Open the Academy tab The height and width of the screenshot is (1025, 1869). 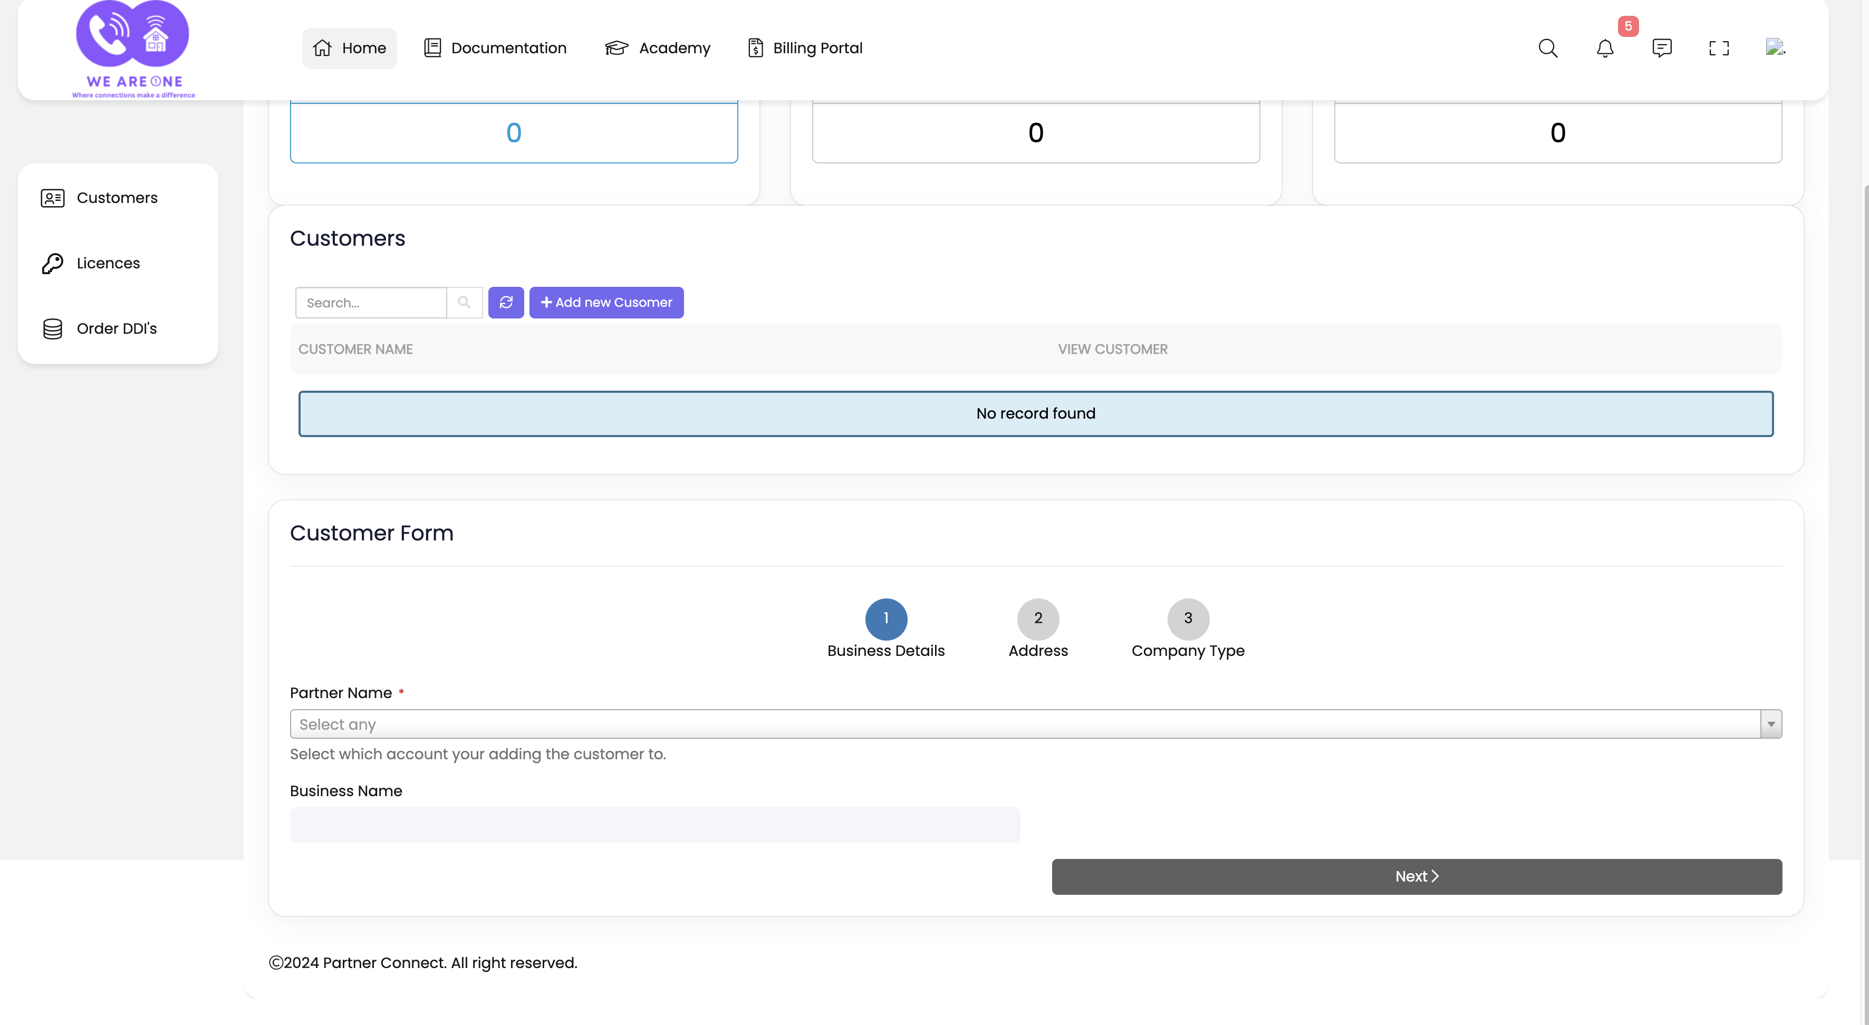point(657,49)
